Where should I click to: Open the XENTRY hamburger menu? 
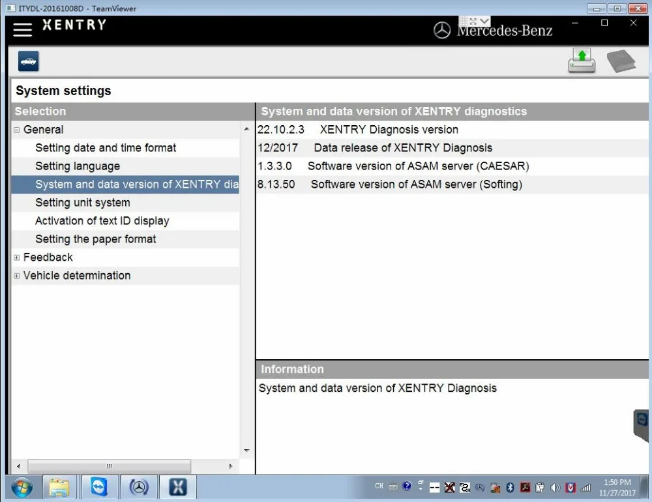tap(22, 29)
